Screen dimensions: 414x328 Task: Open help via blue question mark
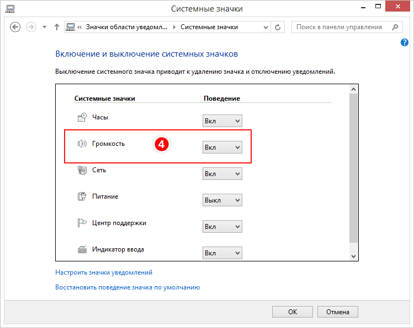(x=404, y=42)
